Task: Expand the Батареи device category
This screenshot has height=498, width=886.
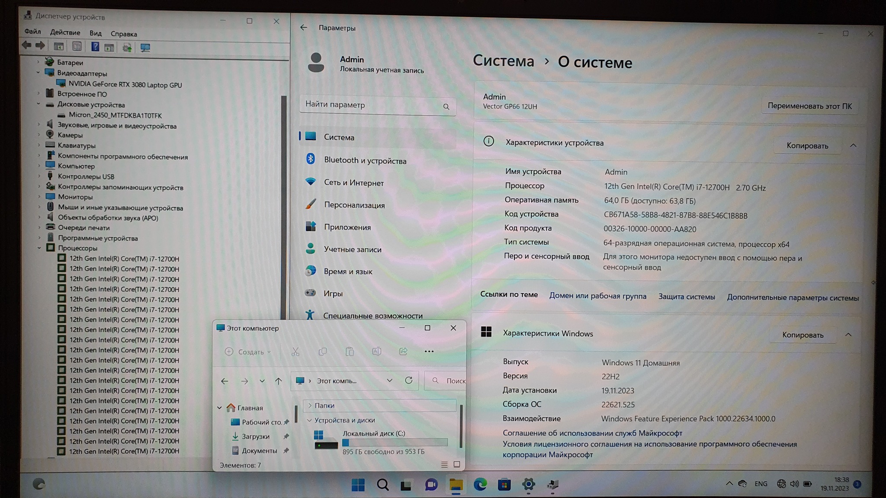Action: pyautogui.click(x=39, y=62)
